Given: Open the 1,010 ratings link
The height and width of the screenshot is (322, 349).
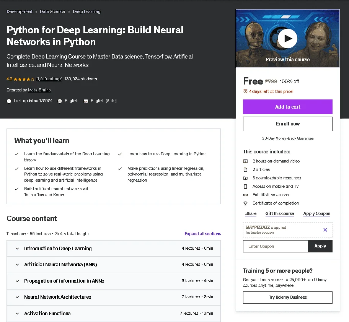Looking at the screenshot, I should tap(49, 79).
